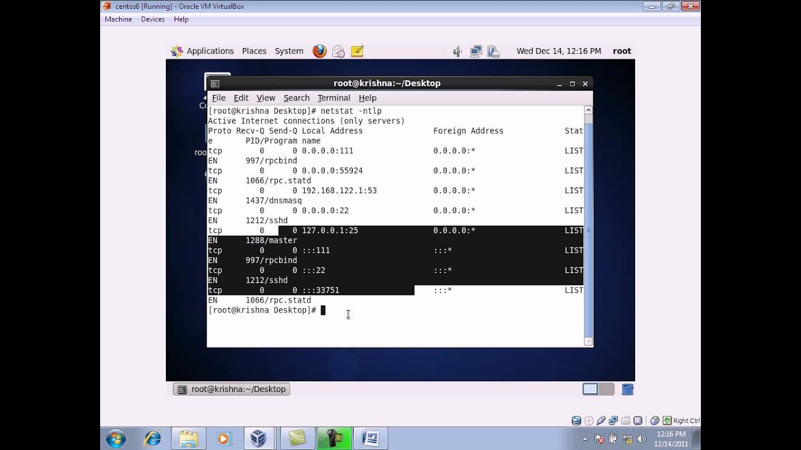Click VirtualBox network adapters status icon

[613, 421]
